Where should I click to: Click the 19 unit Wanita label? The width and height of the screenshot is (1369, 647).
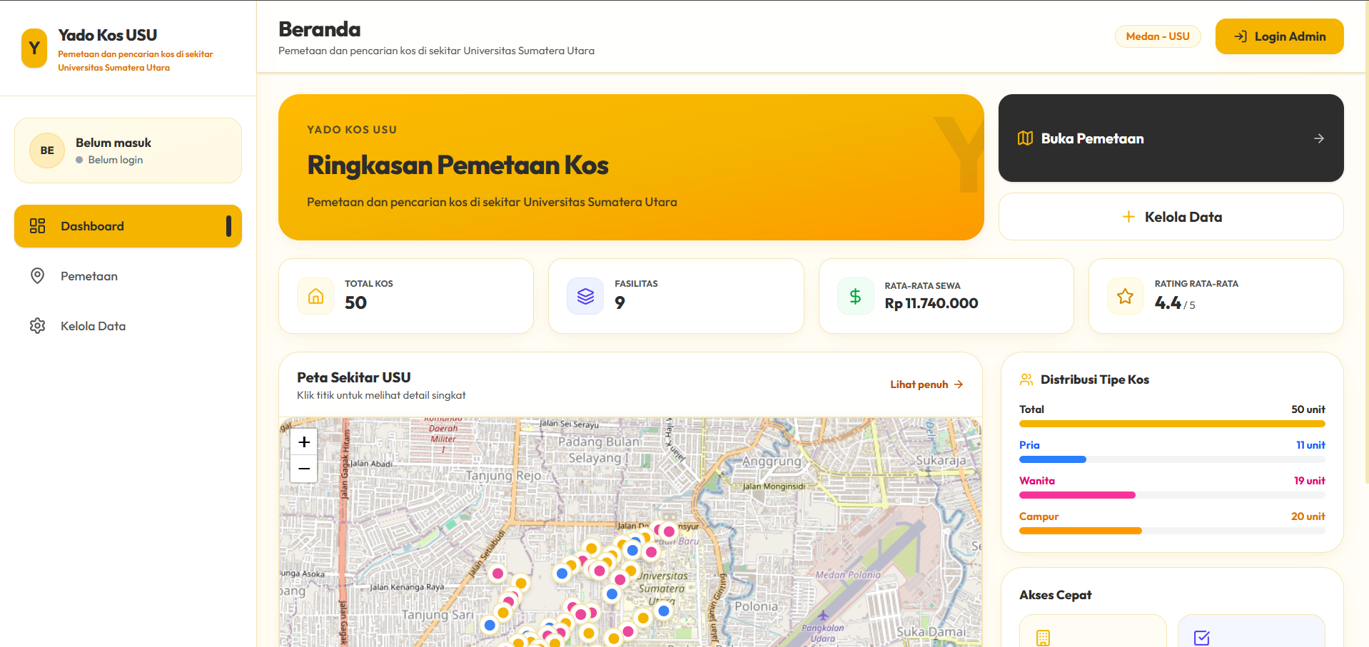coord(1309,481)
